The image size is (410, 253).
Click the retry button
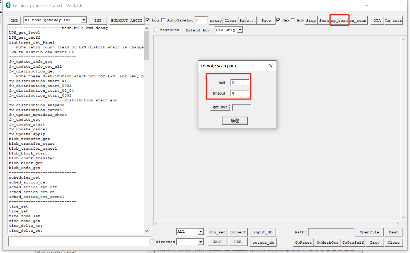[216, 20]
